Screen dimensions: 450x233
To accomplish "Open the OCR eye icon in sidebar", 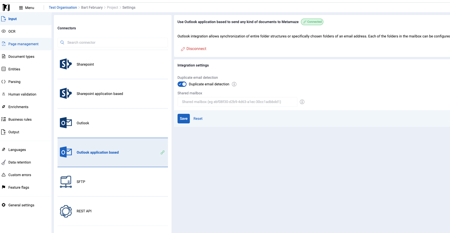I will coord(4,31).
